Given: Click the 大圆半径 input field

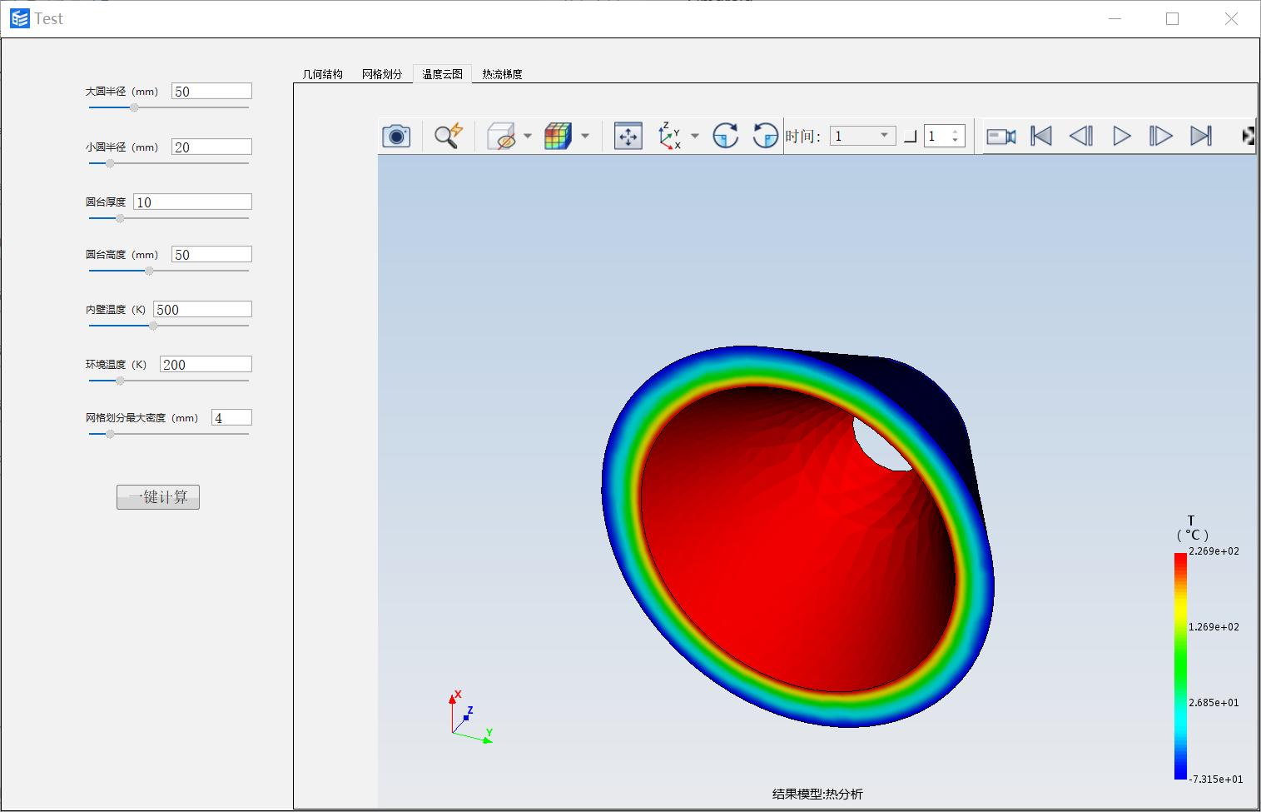Looking at the screenshot, I should click(211, 92).
